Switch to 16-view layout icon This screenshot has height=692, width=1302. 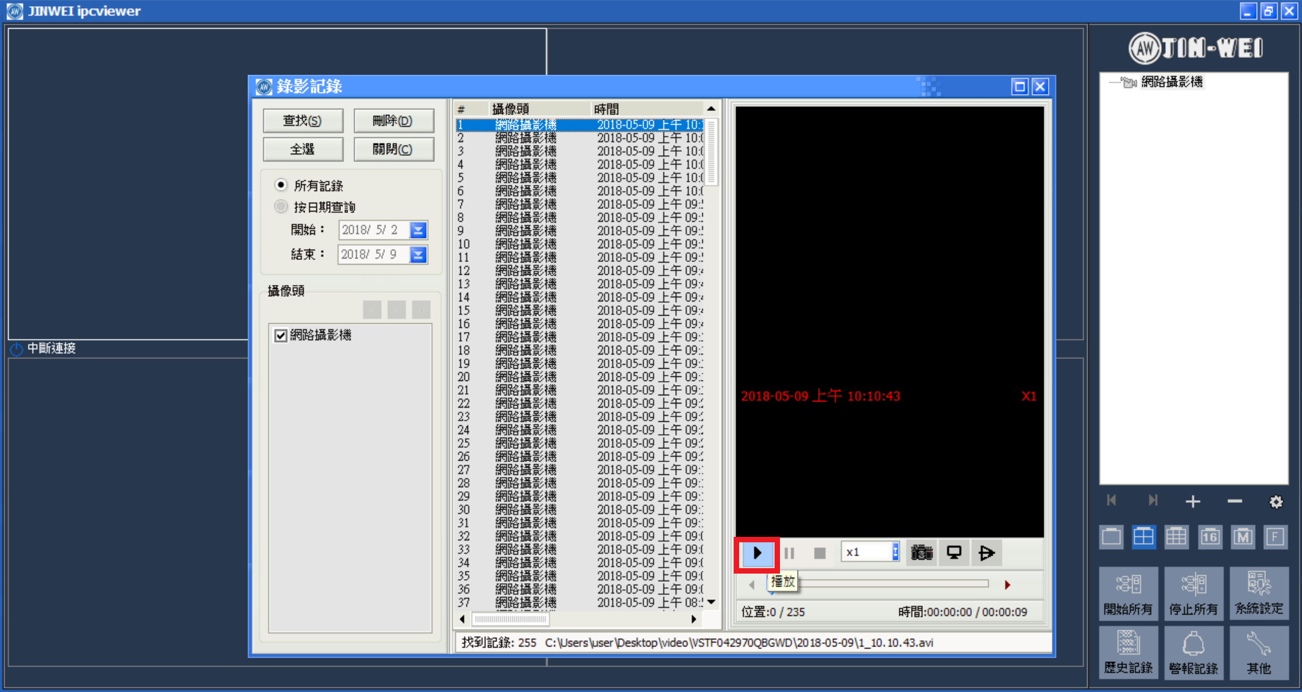click(x=1209, y=537)
